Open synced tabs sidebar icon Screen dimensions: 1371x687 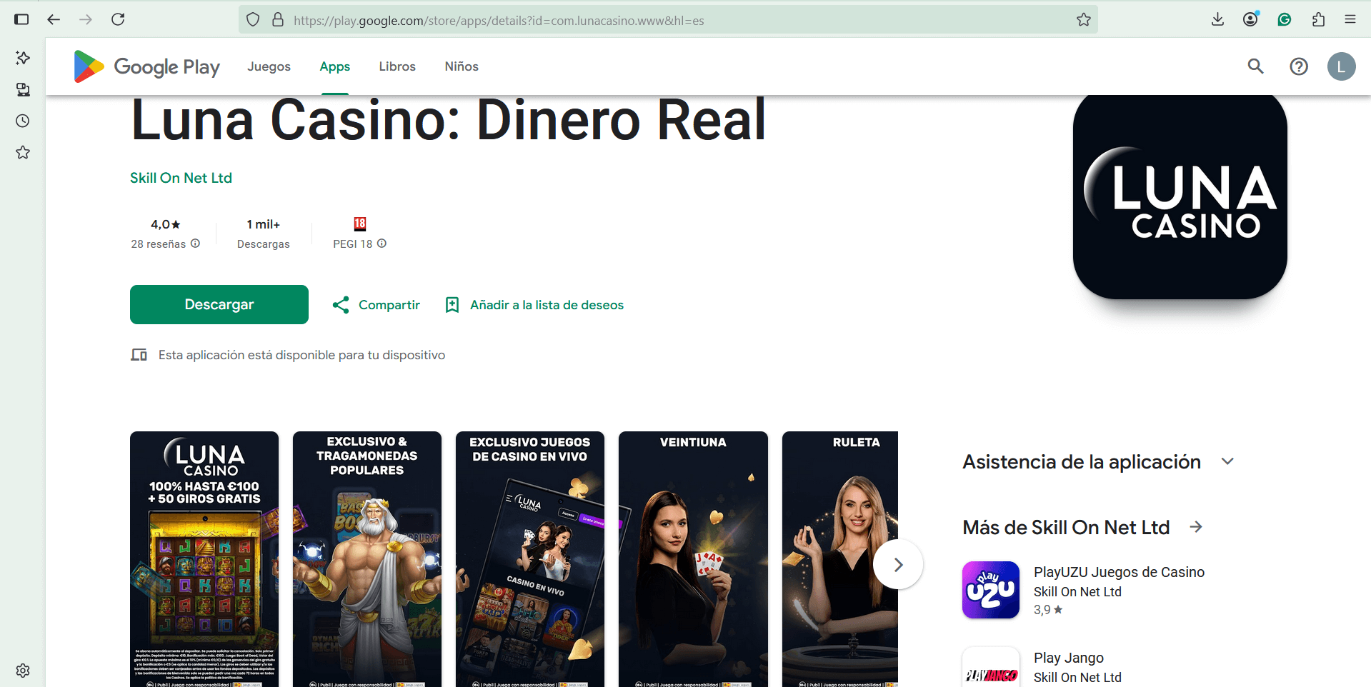coord(23,89)
